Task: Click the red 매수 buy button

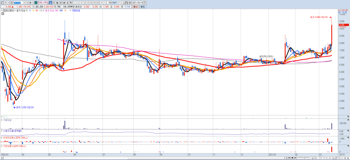Action: pos(135,7)
